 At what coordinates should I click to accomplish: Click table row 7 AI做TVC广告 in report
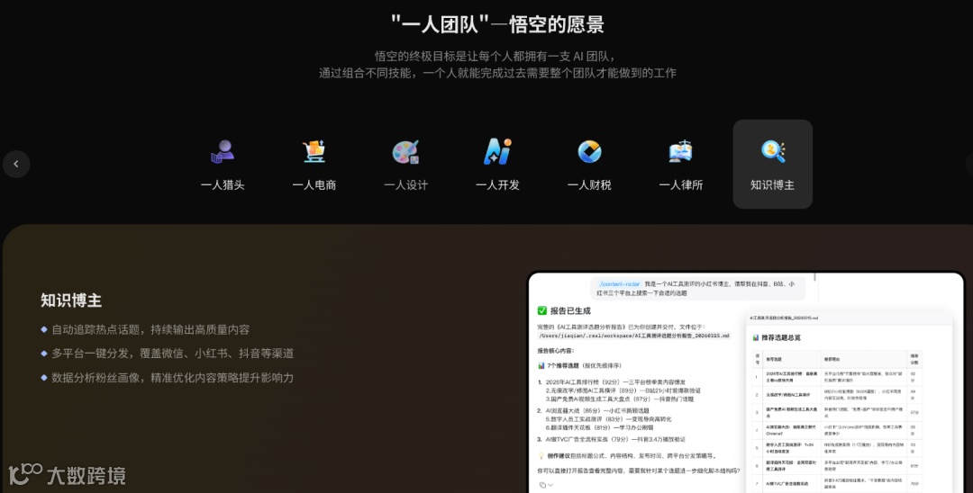coord(837,483)
